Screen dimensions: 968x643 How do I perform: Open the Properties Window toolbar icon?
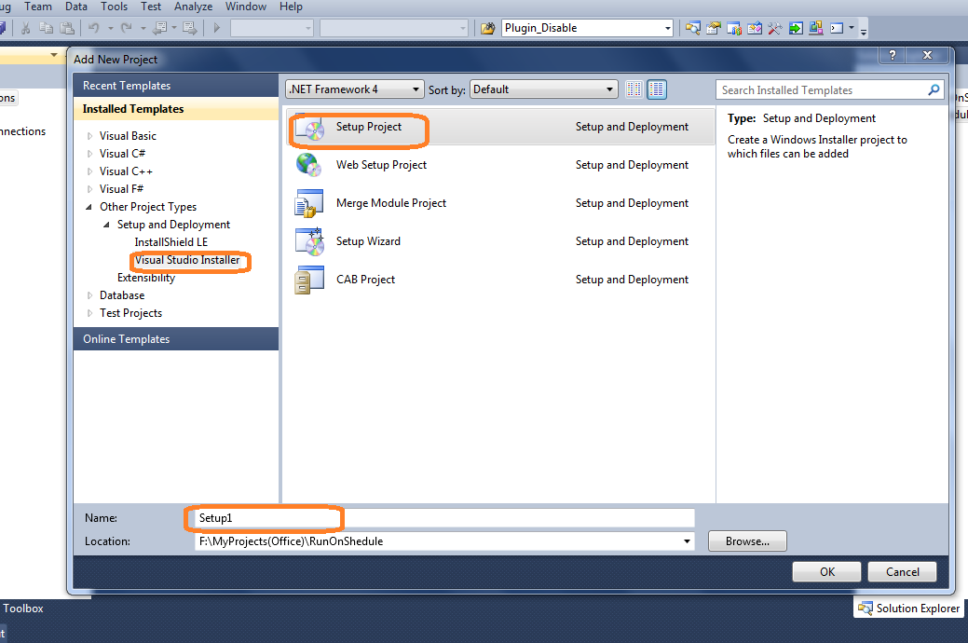point(714,28)
